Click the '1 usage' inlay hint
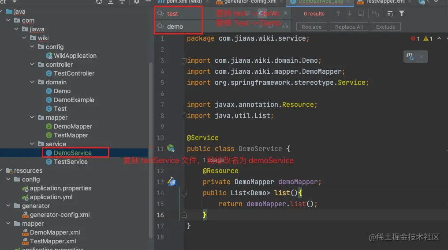The image size is (448, 250). coord(213,160)
